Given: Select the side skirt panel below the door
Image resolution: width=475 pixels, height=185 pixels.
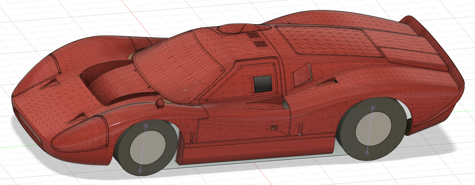Looking at the screenshot, I should coord(258,150).
